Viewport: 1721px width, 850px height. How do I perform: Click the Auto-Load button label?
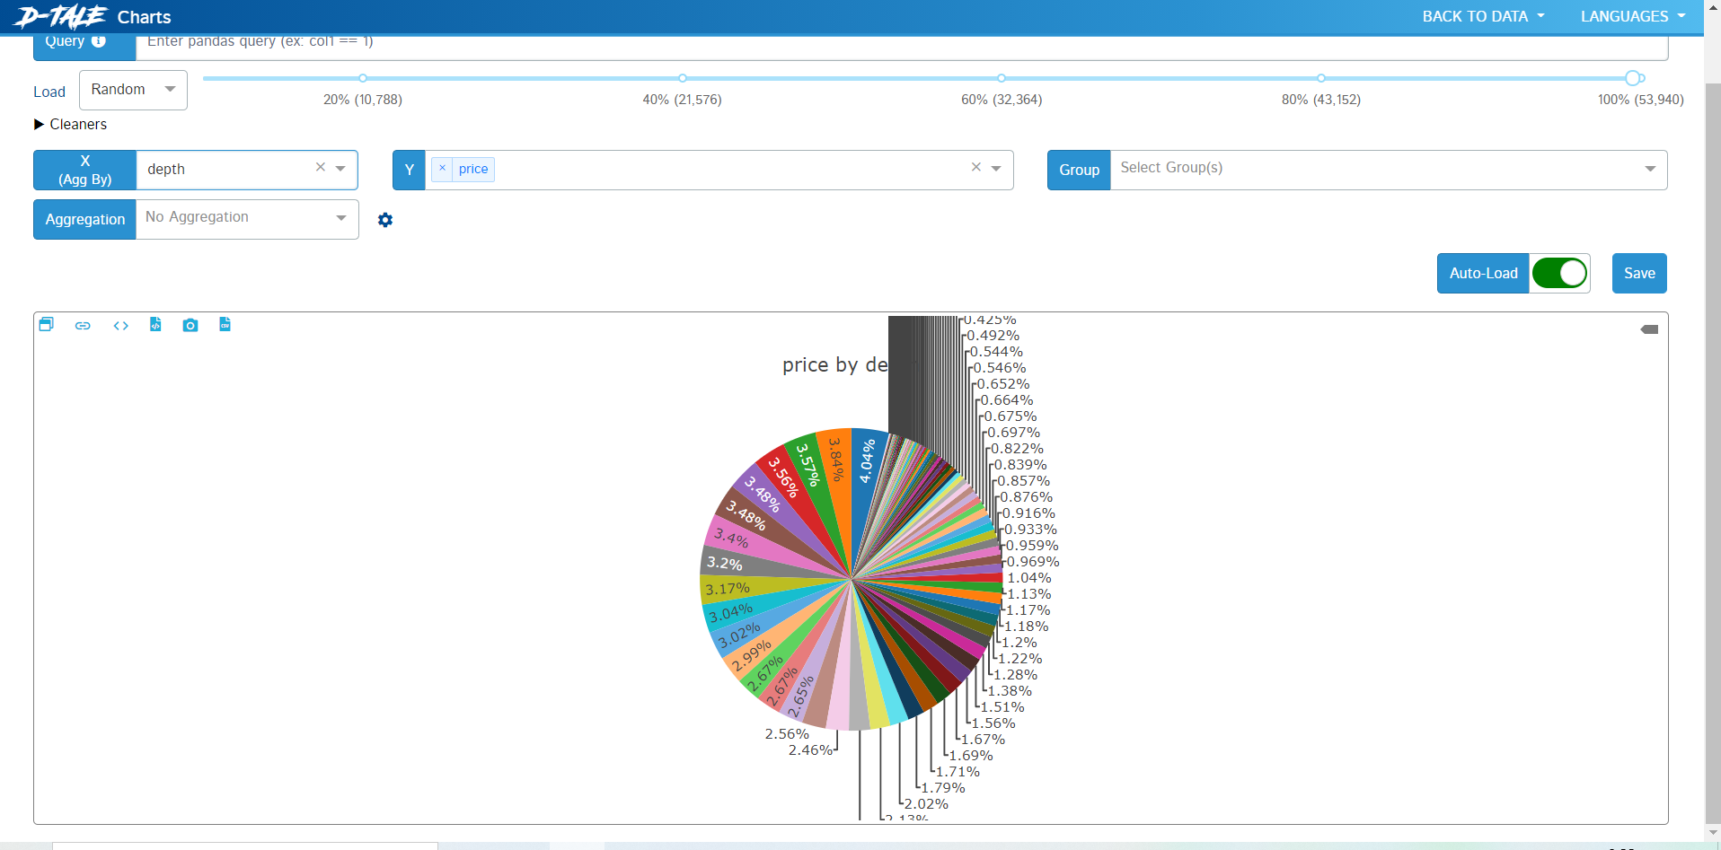tap(1483, 273)
